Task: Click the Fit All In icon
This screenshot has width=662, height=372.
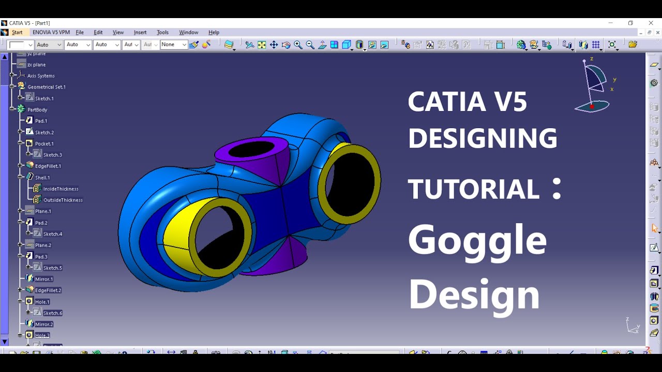Action: 262,45
